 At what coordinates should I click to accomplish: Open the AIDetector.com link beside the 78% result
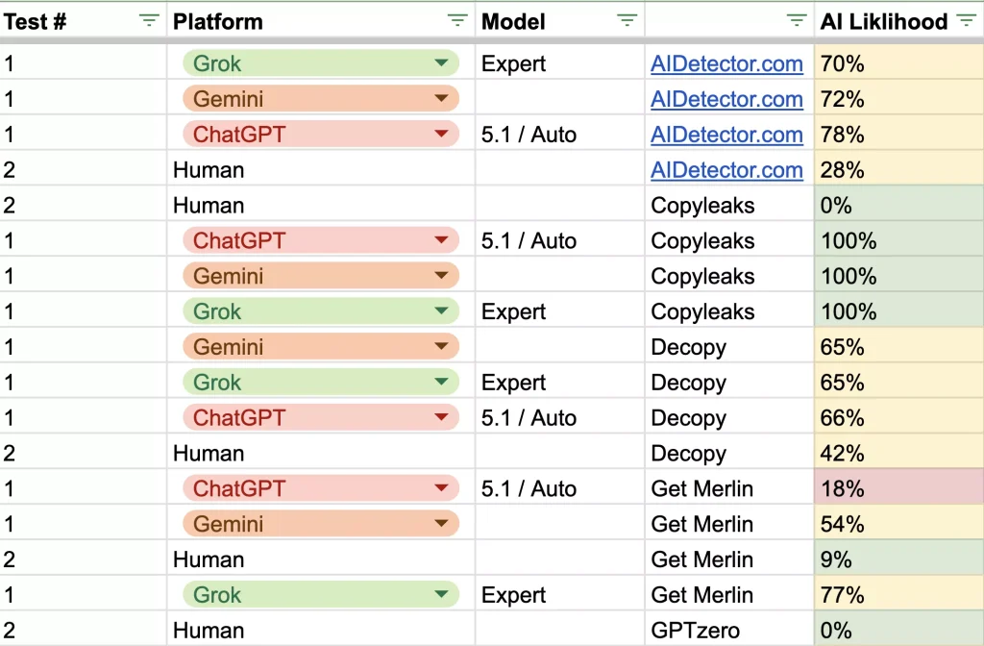(726, 135)
